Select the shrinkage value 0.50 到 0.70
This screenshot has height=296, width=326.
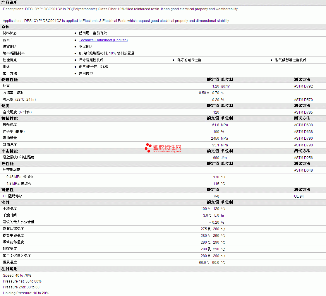tap(209, 93)
